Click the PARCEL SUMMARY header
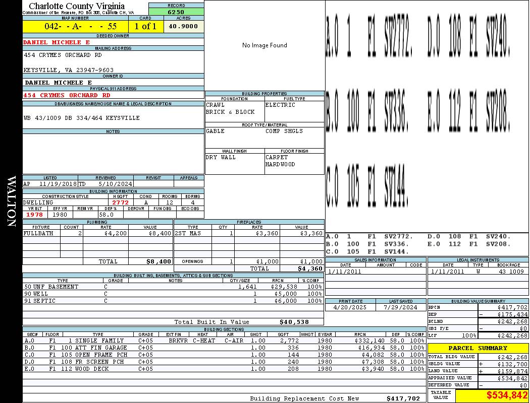Screen dimensions: 530x403 coord(478,348)
